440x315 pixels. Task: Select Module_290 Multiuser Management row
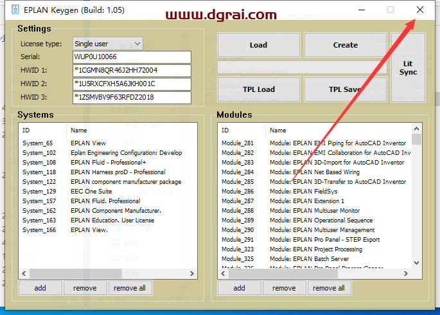pos(315,230)
